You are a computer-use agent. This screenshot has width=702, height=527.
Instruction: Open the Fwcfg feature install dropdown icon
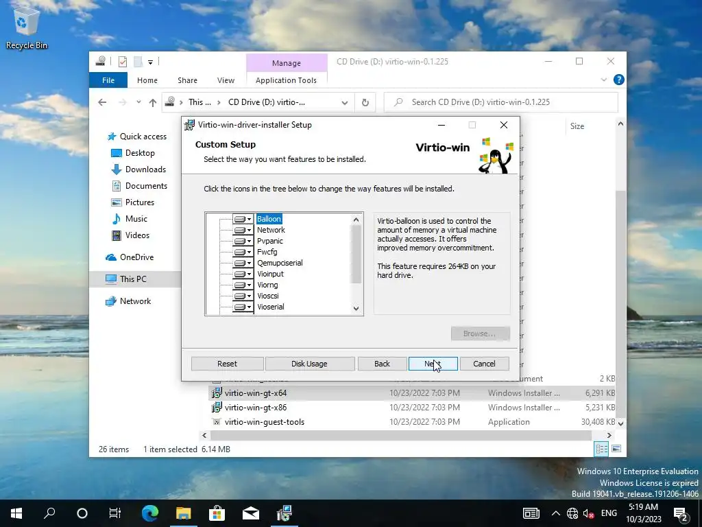coord(243,252)
